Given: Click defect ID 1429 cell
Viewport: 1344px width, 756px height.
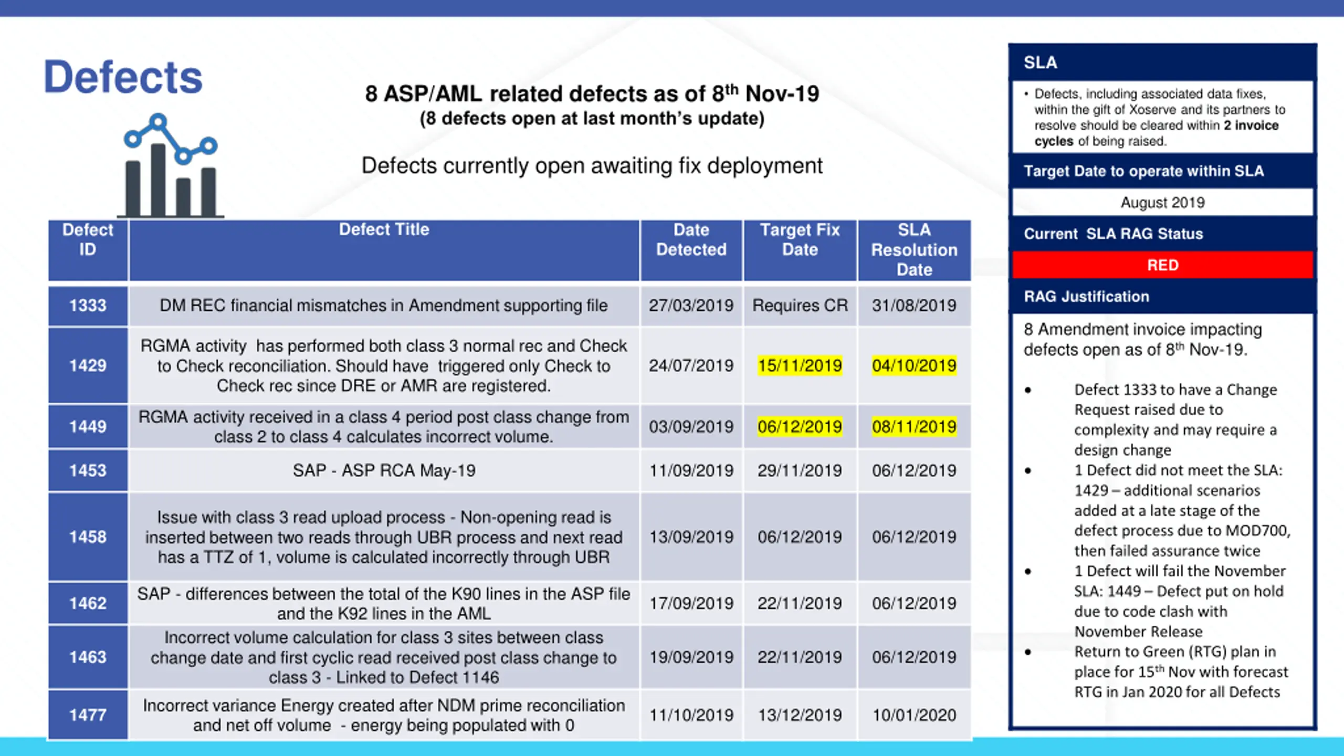Looking at the screenshot, I should click(88, 365).
